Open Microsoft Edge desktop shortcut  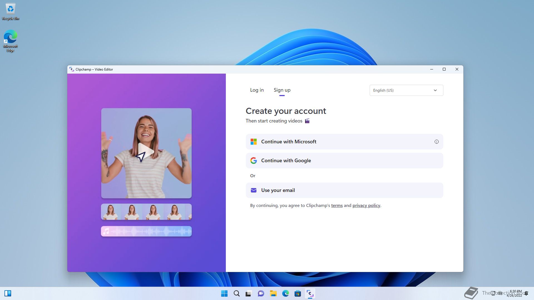click(x=10, y=41)
